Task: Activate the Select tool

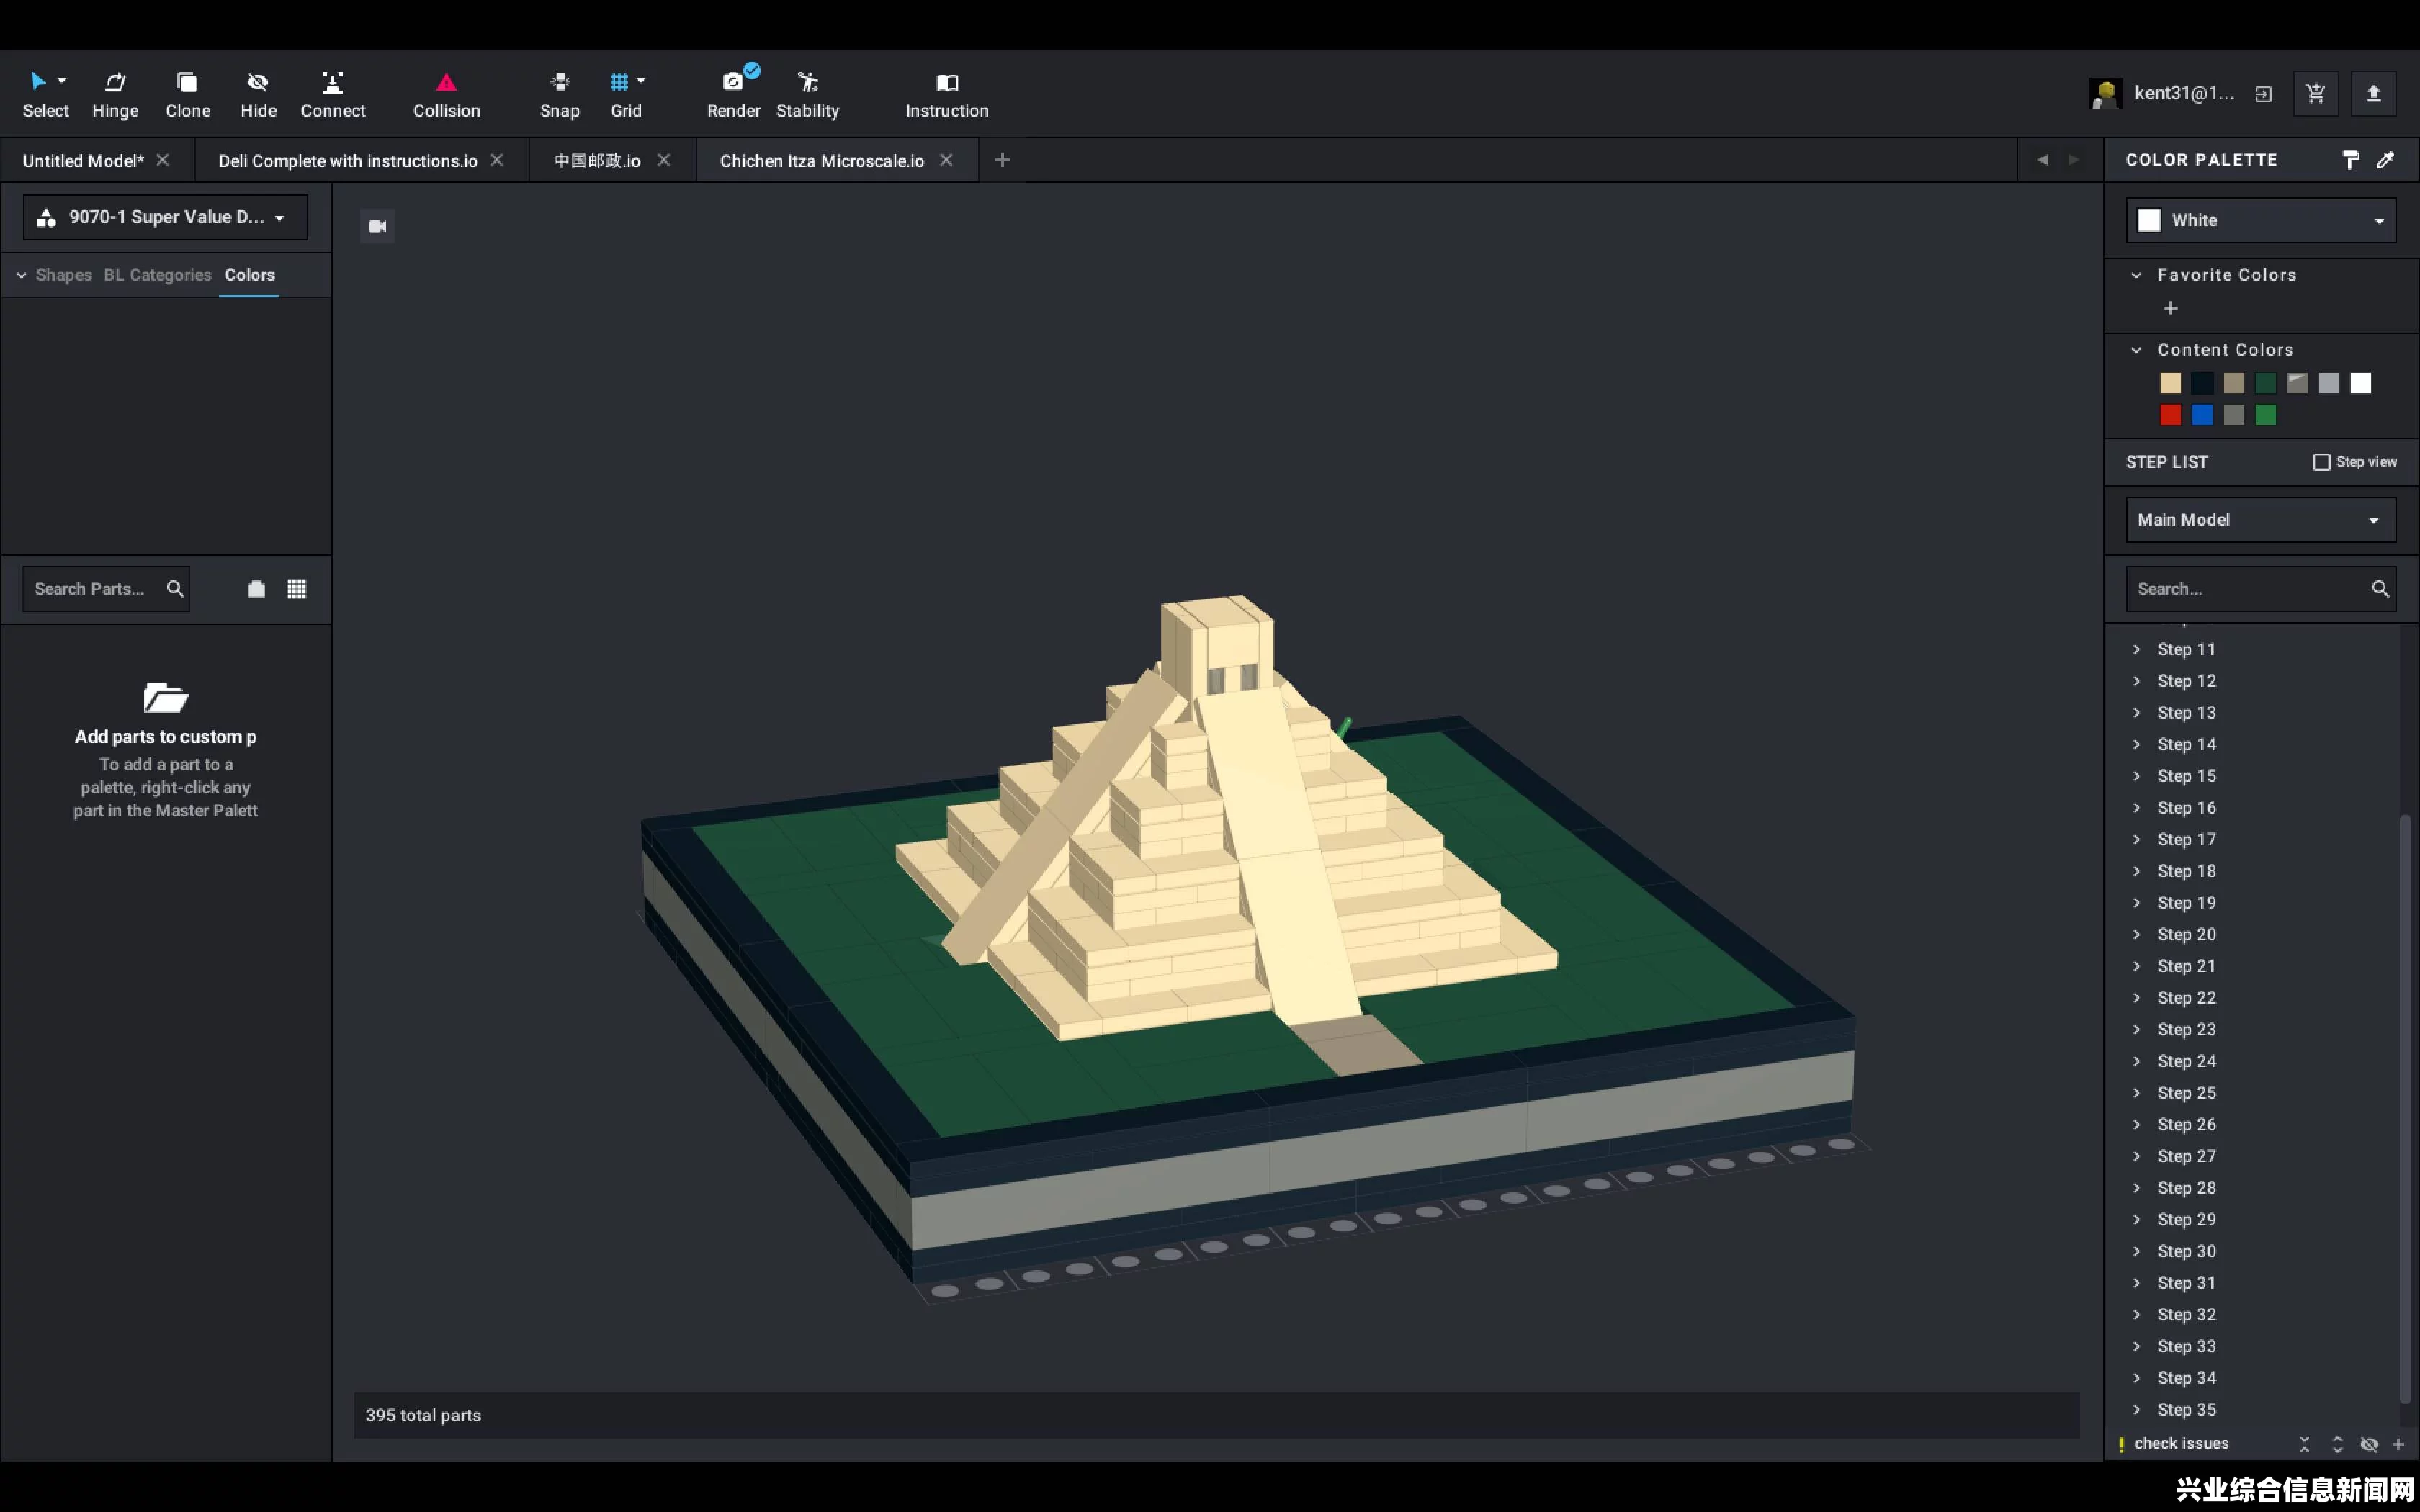Action: (45, 95)
